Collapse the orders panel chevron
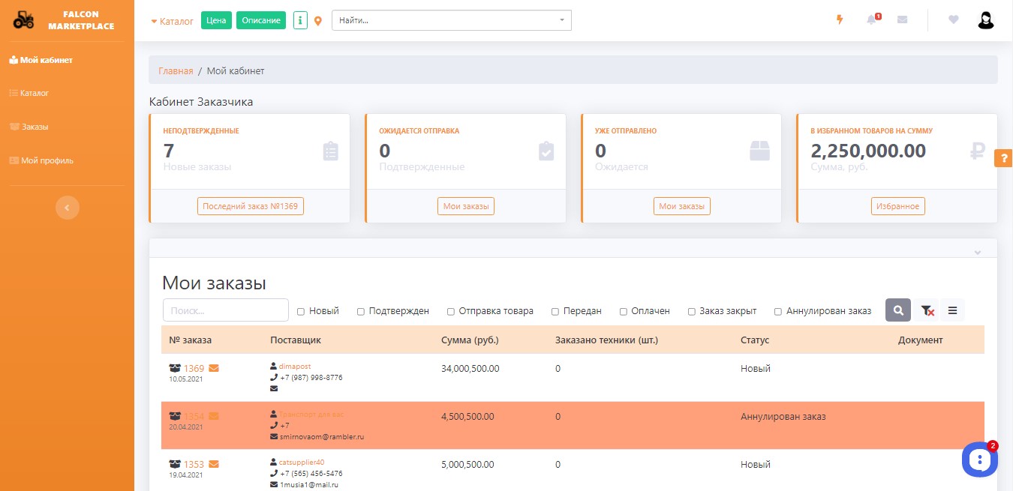The height and width of the screenshot is (491, 1013). click(978, 253)
